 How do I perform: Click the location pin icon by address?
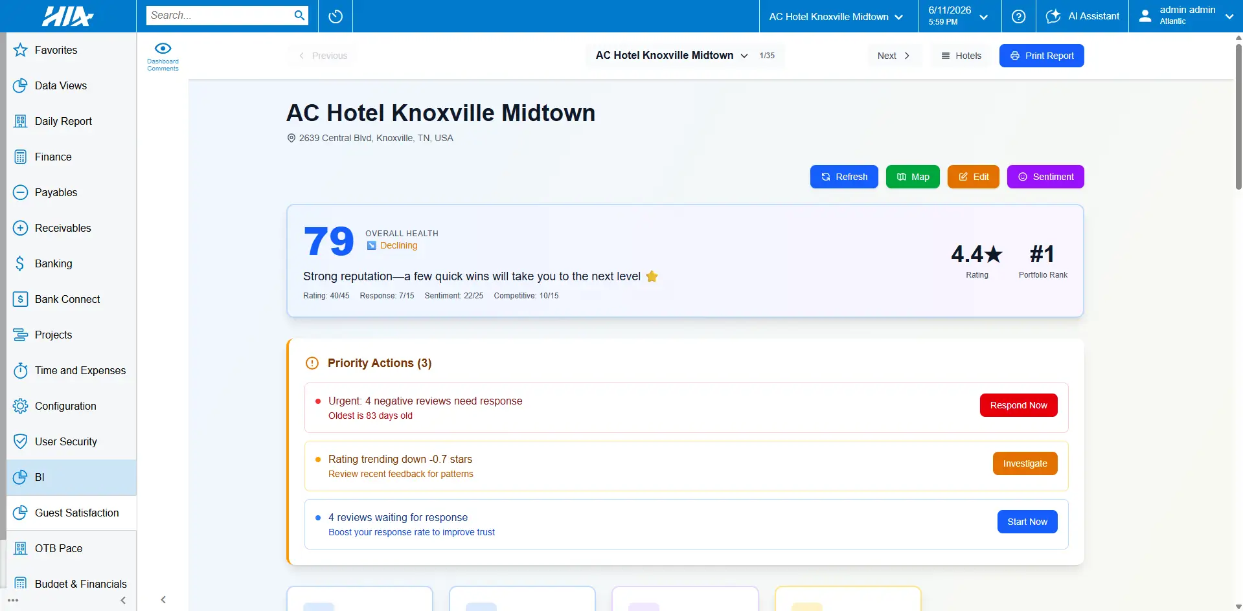point(291,138)
